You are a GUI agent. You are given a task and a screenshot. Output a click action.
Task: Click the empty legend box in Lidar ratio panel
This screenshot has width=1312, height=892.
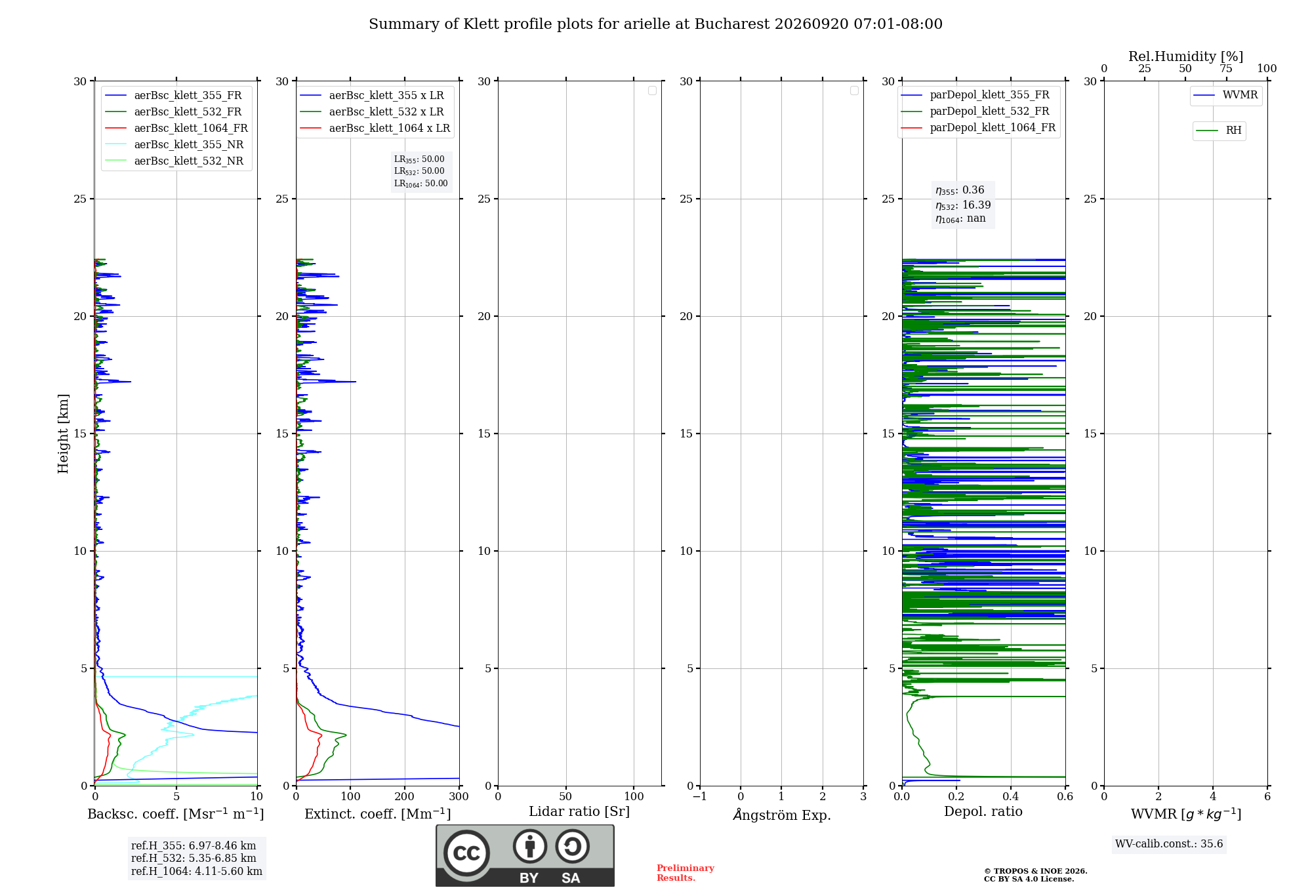click(652, 91)
